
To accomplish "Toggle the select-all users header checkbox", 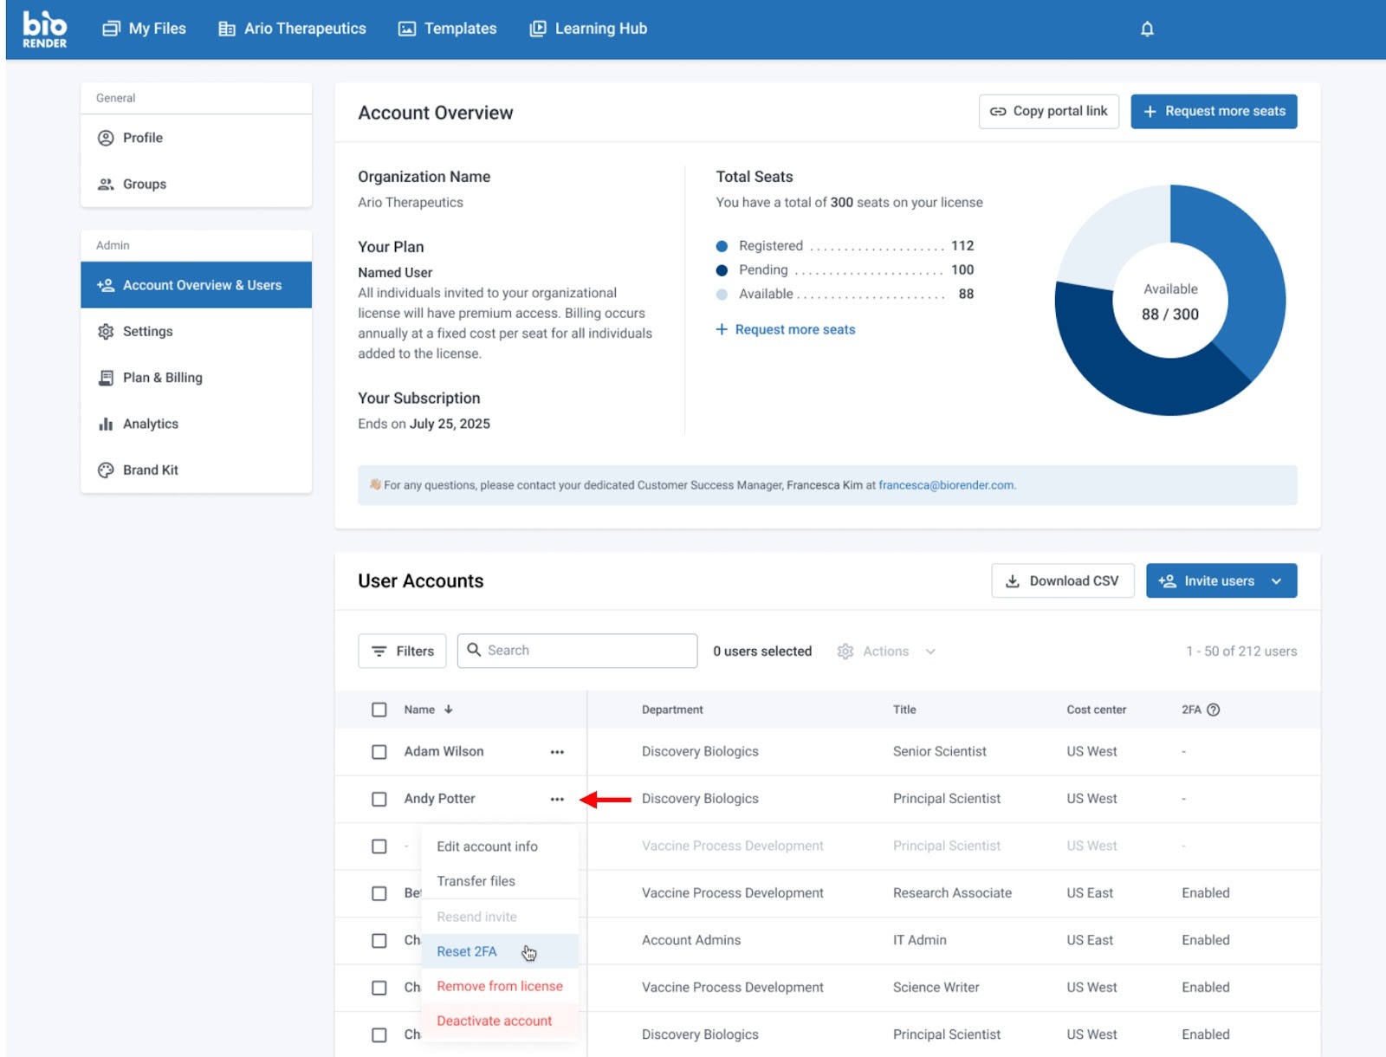I will [379, 710].
